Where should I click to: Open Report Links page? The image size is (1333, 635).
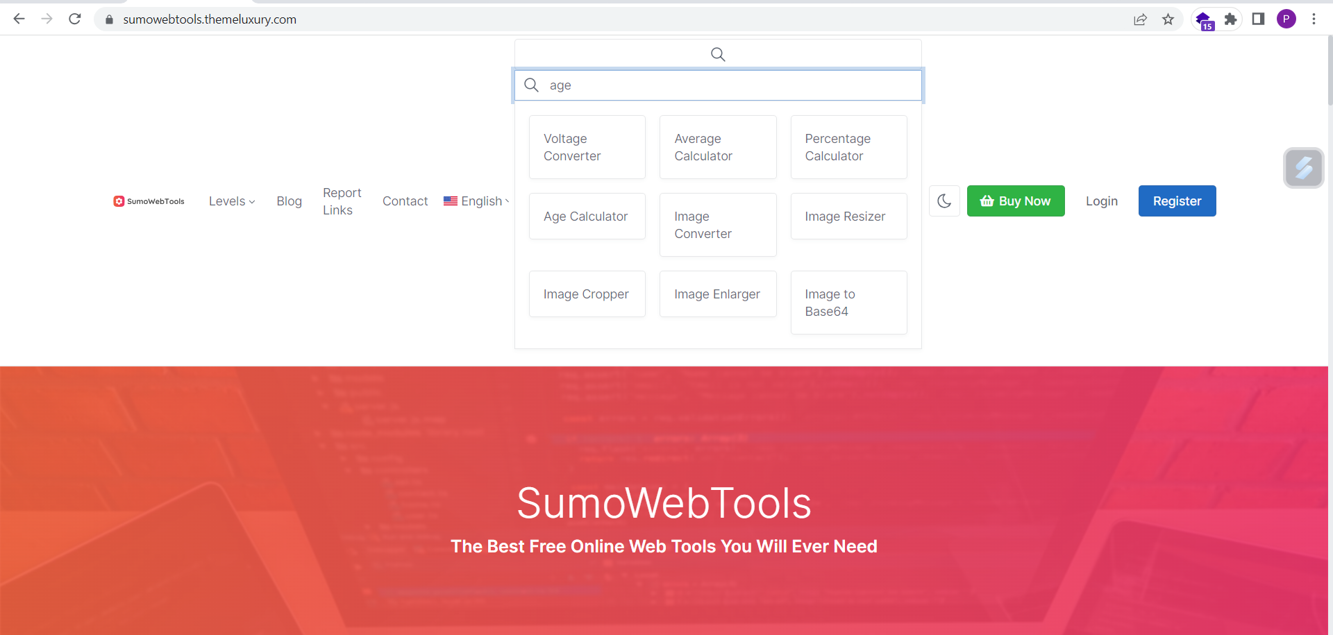click(x=342, y=201)
